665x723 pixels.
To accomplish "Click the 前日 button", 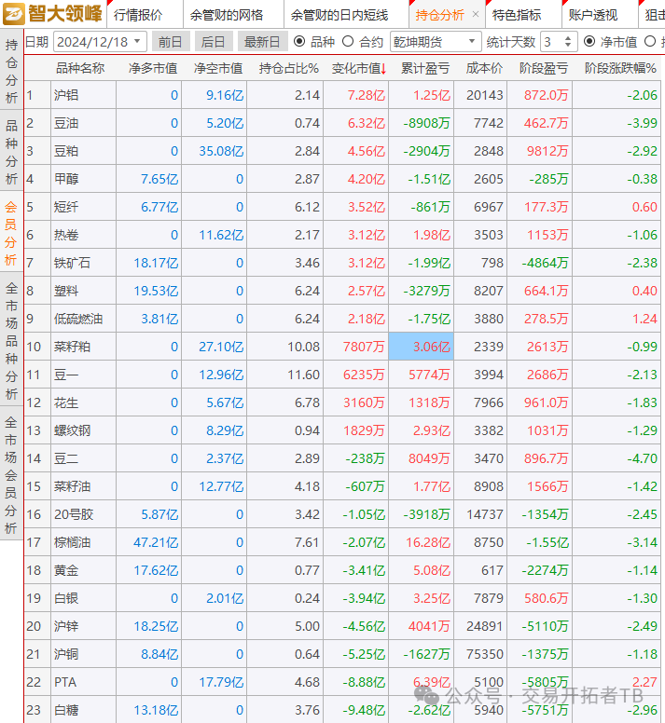I will coord(170,42).
